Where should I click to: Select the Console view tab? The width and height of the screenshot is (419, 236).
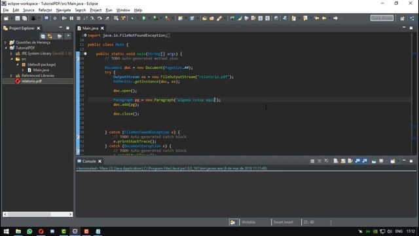89,161
